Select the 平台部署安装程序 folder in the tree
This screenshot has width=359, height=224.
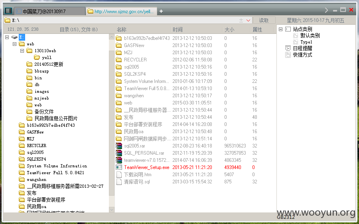click(x=46, y=200)
